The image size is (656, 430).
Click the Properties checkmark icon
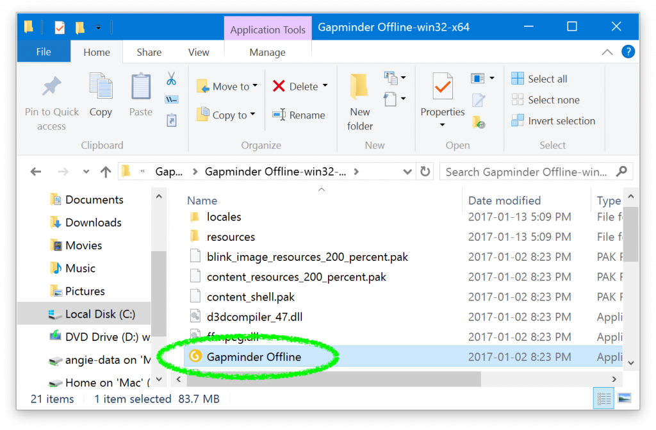(443, 86)
